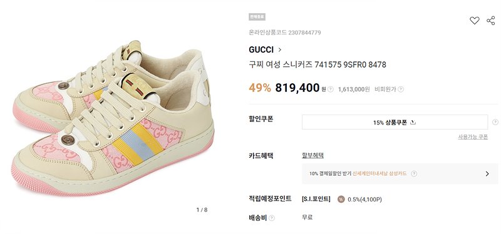Click the download icon in the 15% coupon button
Screen dimensions: 501x234
413,122
